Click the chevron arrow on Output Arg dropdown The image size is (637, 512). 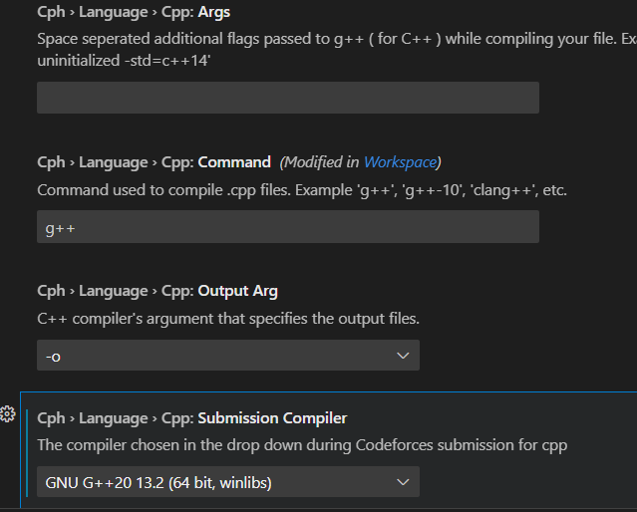click(x=403, y=356)
